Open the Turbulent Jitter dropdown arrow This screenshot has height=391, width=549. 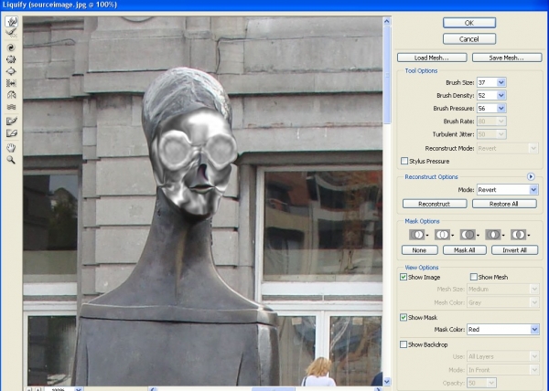click(x=501, y=134)
